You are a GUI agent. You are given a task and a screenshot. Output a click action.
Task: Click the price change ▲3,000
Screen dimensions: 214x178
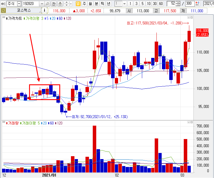[79, 11]
